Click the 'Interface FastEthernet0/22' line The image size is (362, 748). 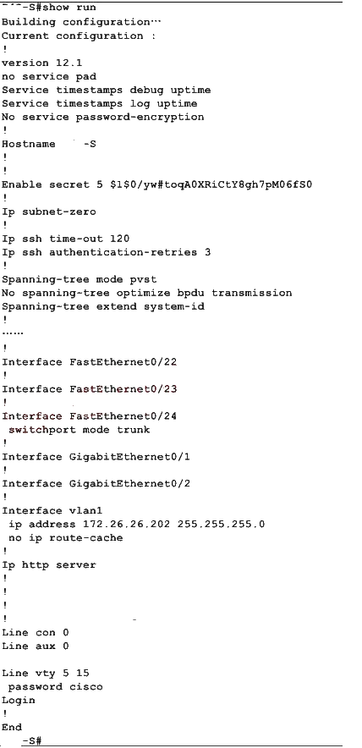[89, 362]
